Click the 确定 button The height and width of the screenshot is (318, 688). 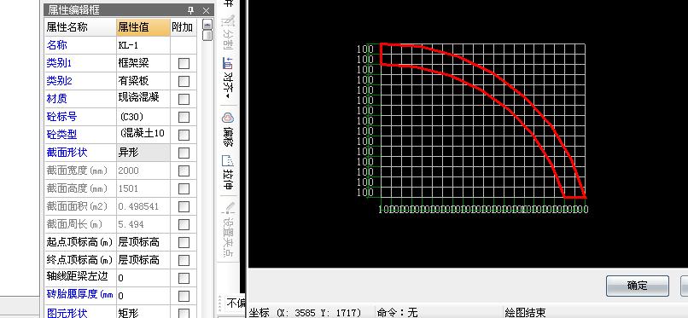point(637,286)
